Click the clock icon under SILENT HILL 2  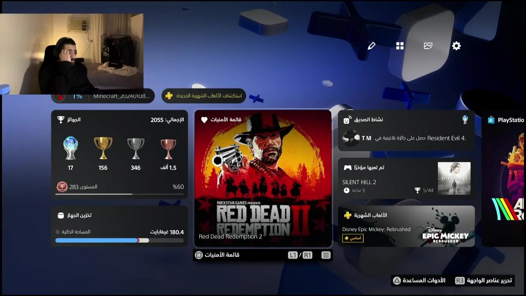coord(346,190)
